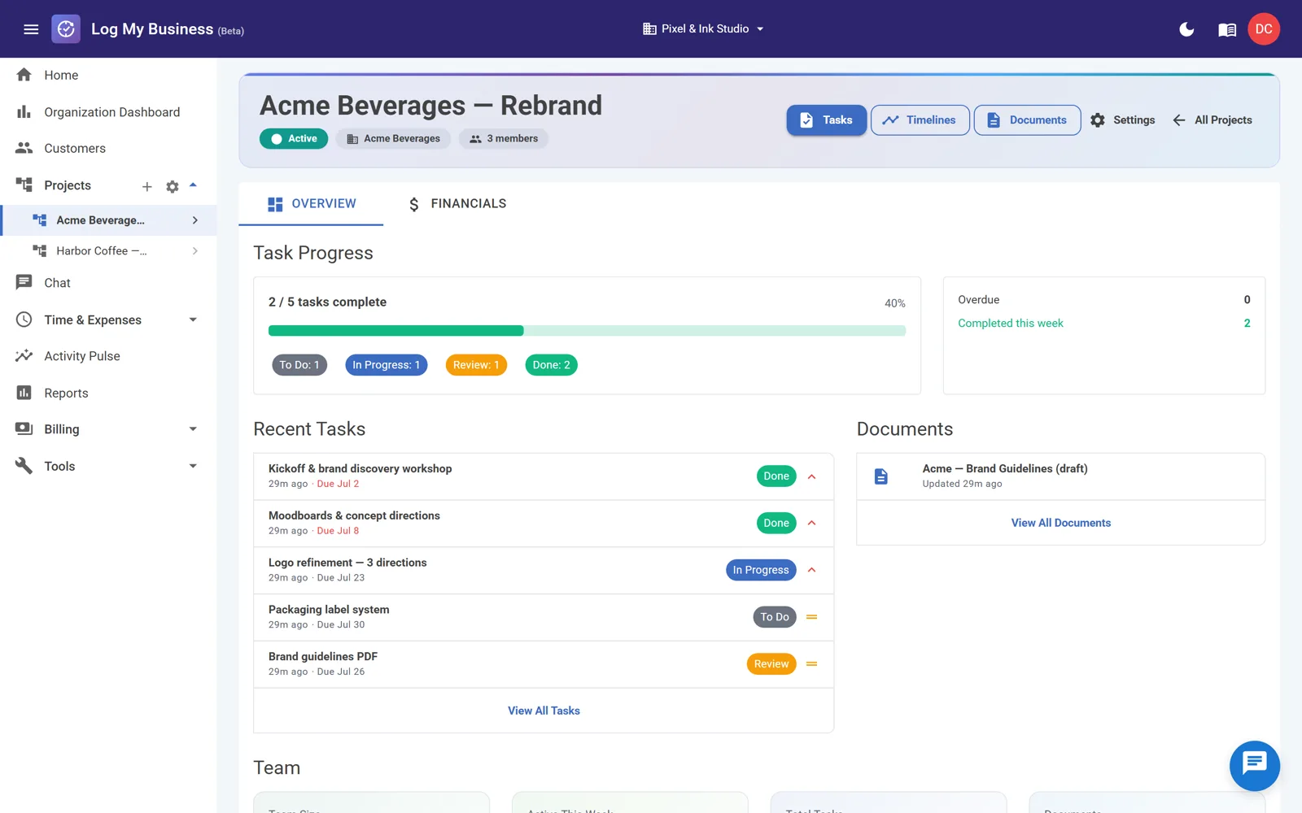Click Done badge on Moodboards task
This screenshot has height=813, width=1302.
click(x=776, y=524)
